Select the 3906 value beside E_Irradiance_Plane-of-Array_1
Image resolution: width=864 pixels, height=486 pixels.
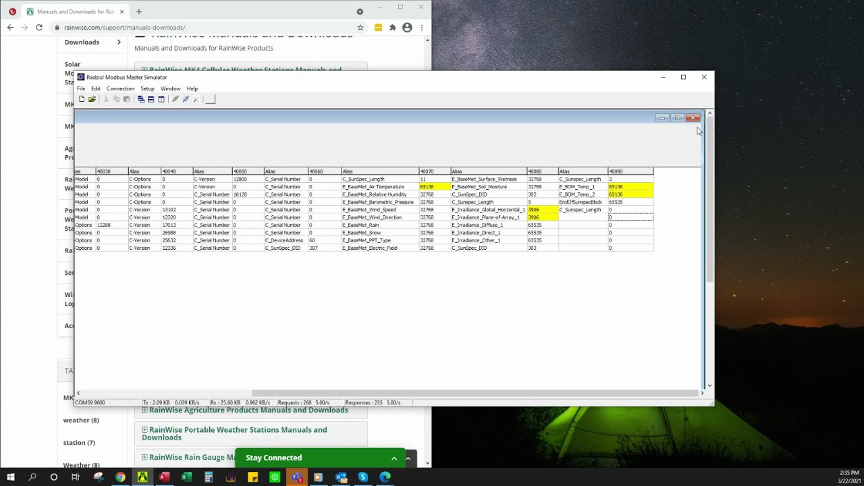click(543, 217)
